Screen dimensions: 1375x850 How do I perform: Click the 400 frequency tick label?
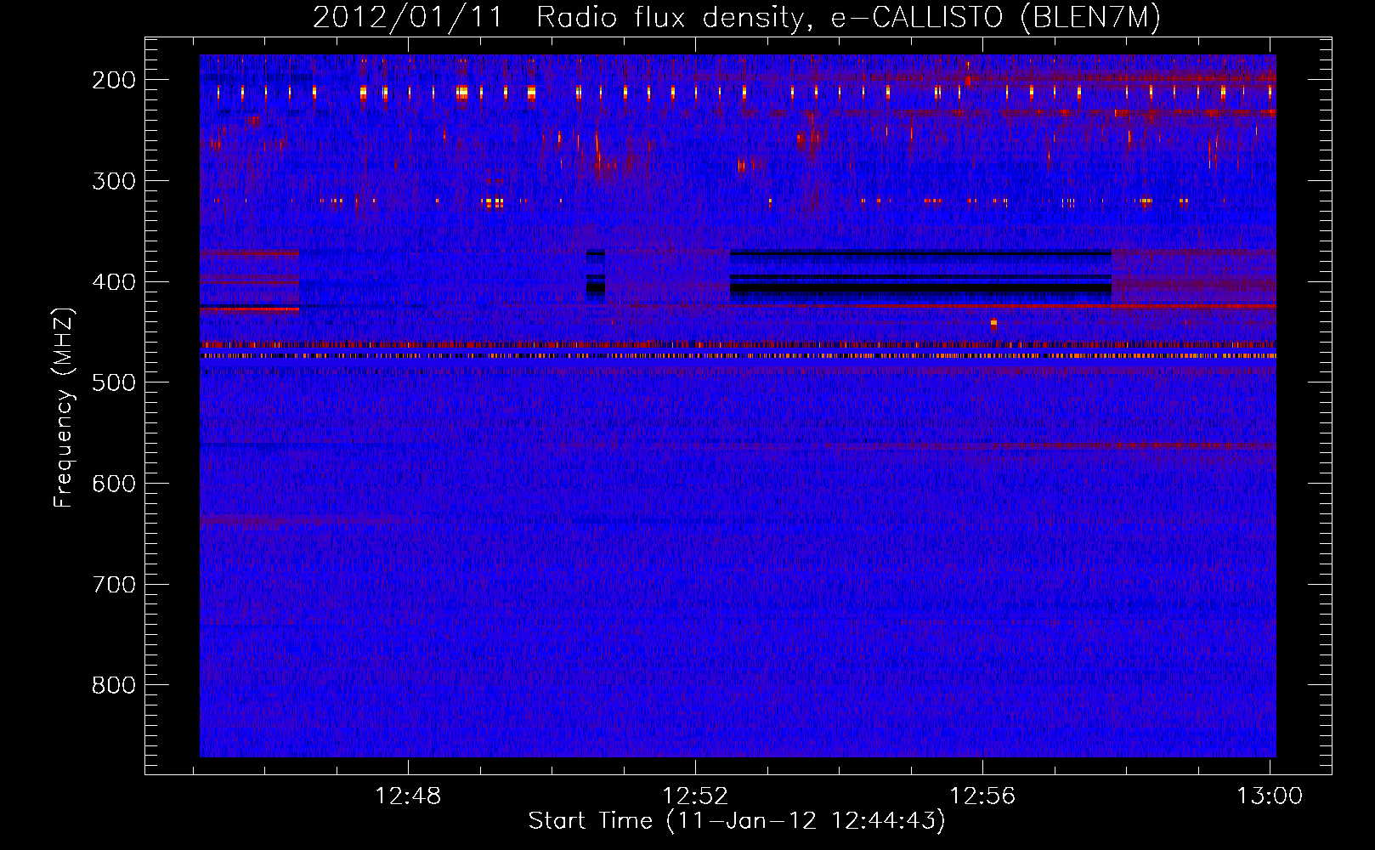(x=114, y=282)
